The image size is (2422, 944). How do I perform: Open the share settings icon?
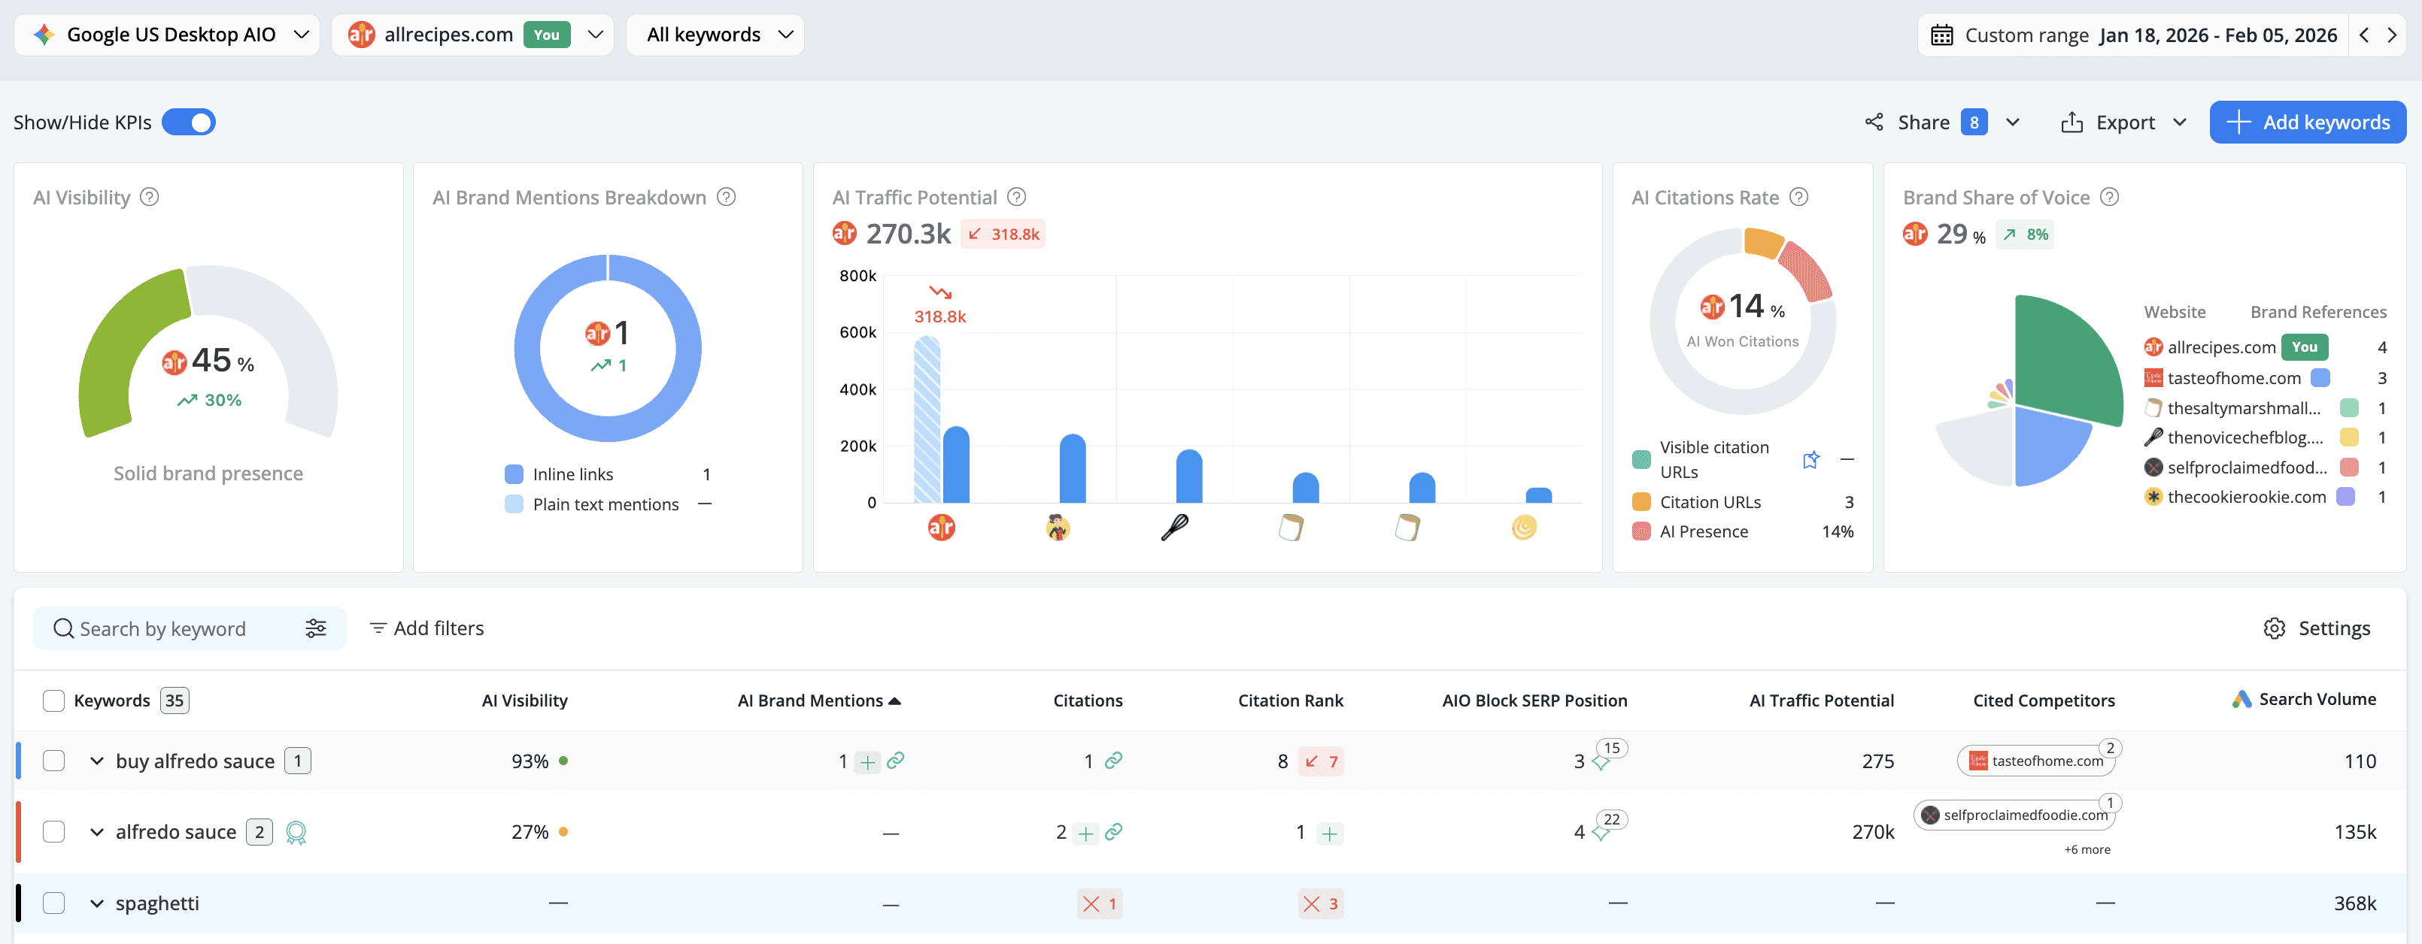(x=1872, y=122)
